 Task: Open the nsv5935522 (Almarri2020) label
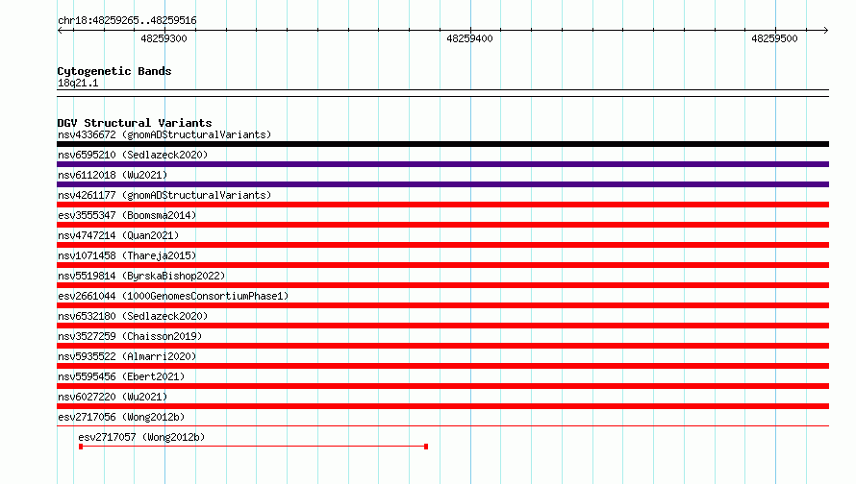pyautogui.click(x=127, y=356)
